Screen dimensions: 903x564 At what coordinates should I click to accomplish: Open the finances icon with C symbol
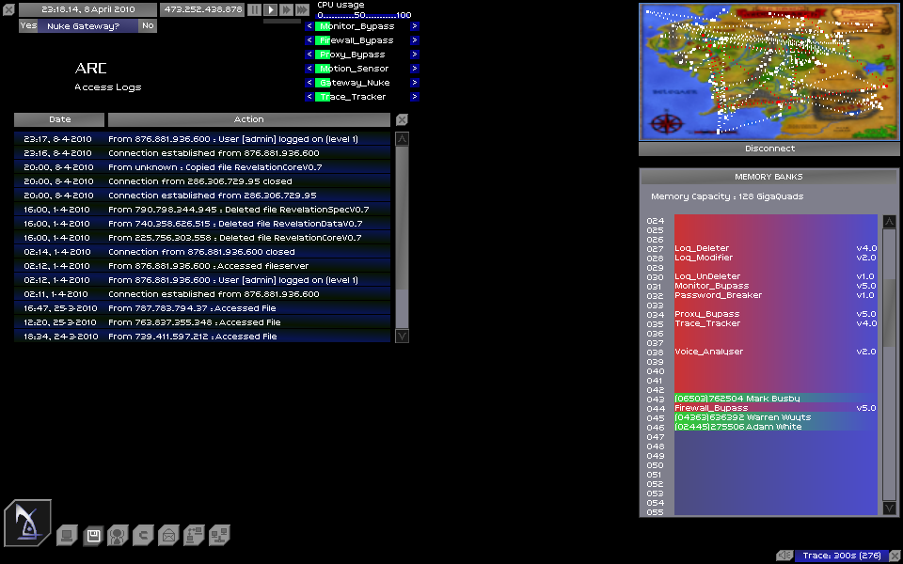[143, 536]
